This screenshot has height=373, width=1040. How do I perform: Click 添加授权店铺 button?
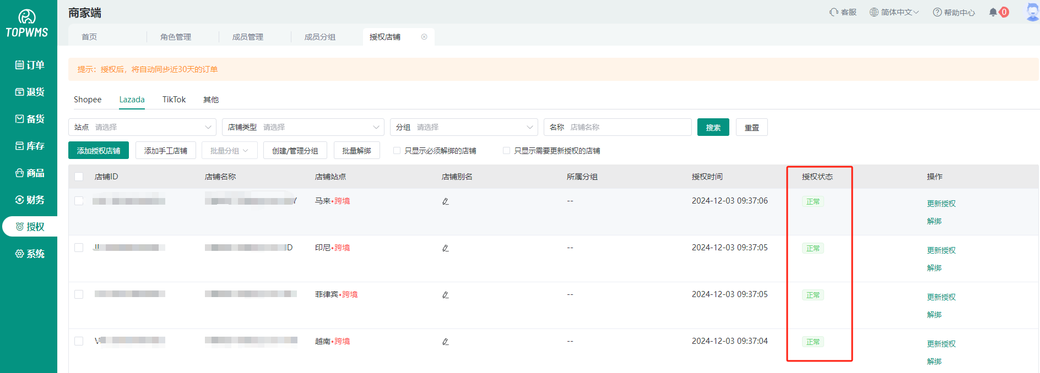(99, 151)
